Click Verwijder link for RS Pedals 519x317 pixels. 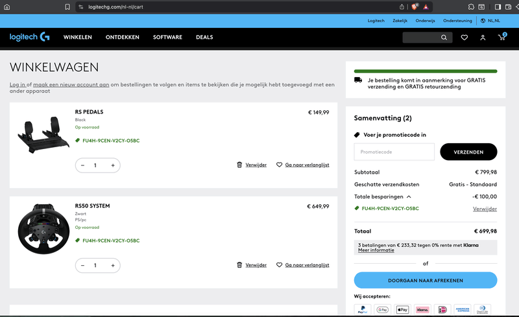pos(256,165)
